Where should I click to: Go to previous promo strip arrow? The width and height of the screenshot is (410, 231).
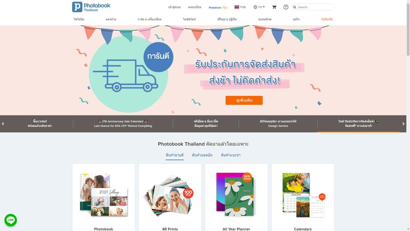coord(3,124)
